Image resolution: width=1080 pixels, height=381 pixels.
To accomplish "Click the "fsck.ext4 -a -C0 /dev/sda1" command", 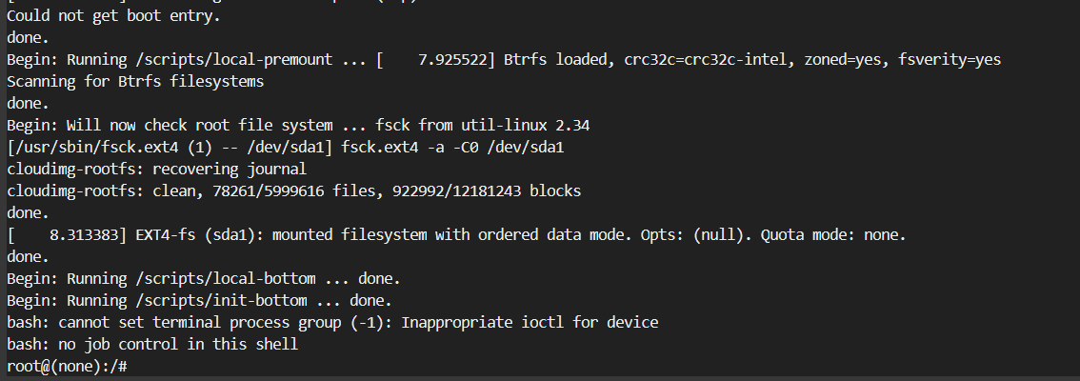I will click(x=436, y=147).
